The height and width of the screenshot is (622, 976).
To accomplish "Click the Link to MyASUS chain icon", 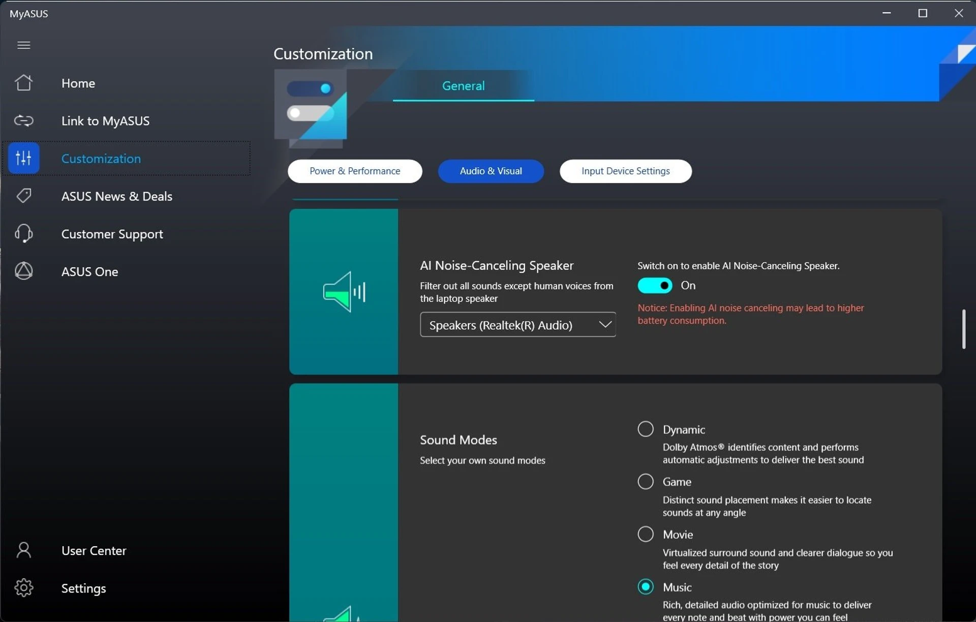I will [x=23, y=120].
